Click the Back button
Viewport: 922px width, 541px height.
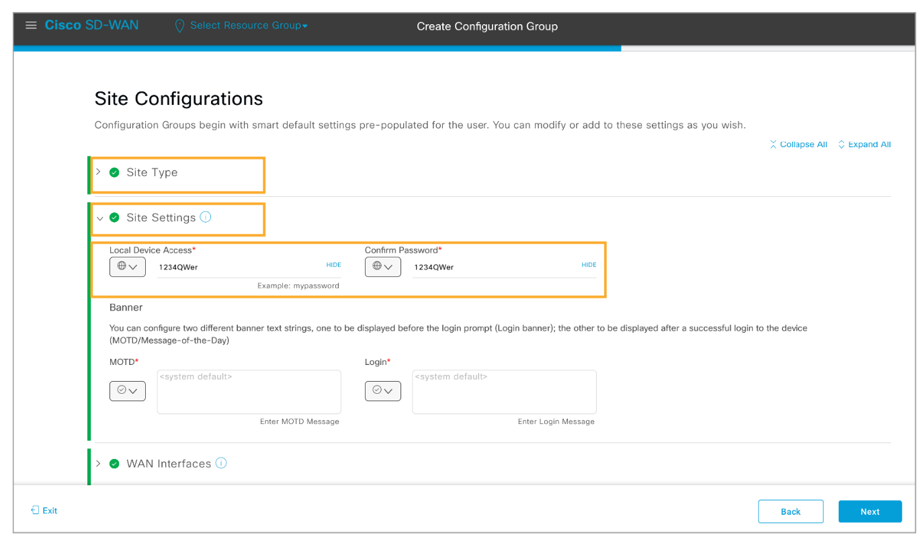(790, 511)
